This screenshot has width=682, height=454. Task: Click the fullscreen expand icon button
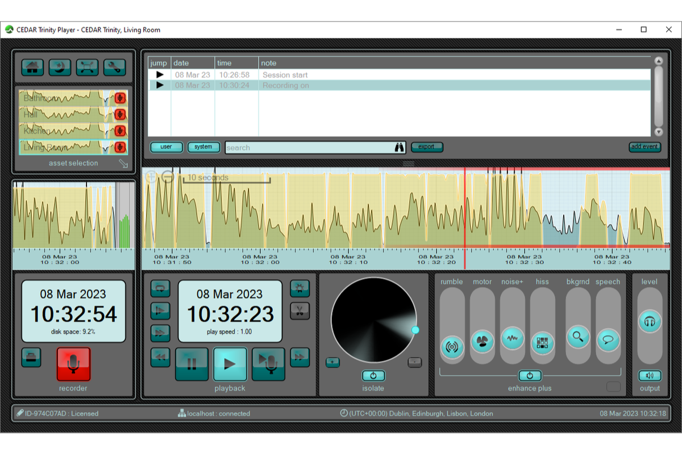87,68
